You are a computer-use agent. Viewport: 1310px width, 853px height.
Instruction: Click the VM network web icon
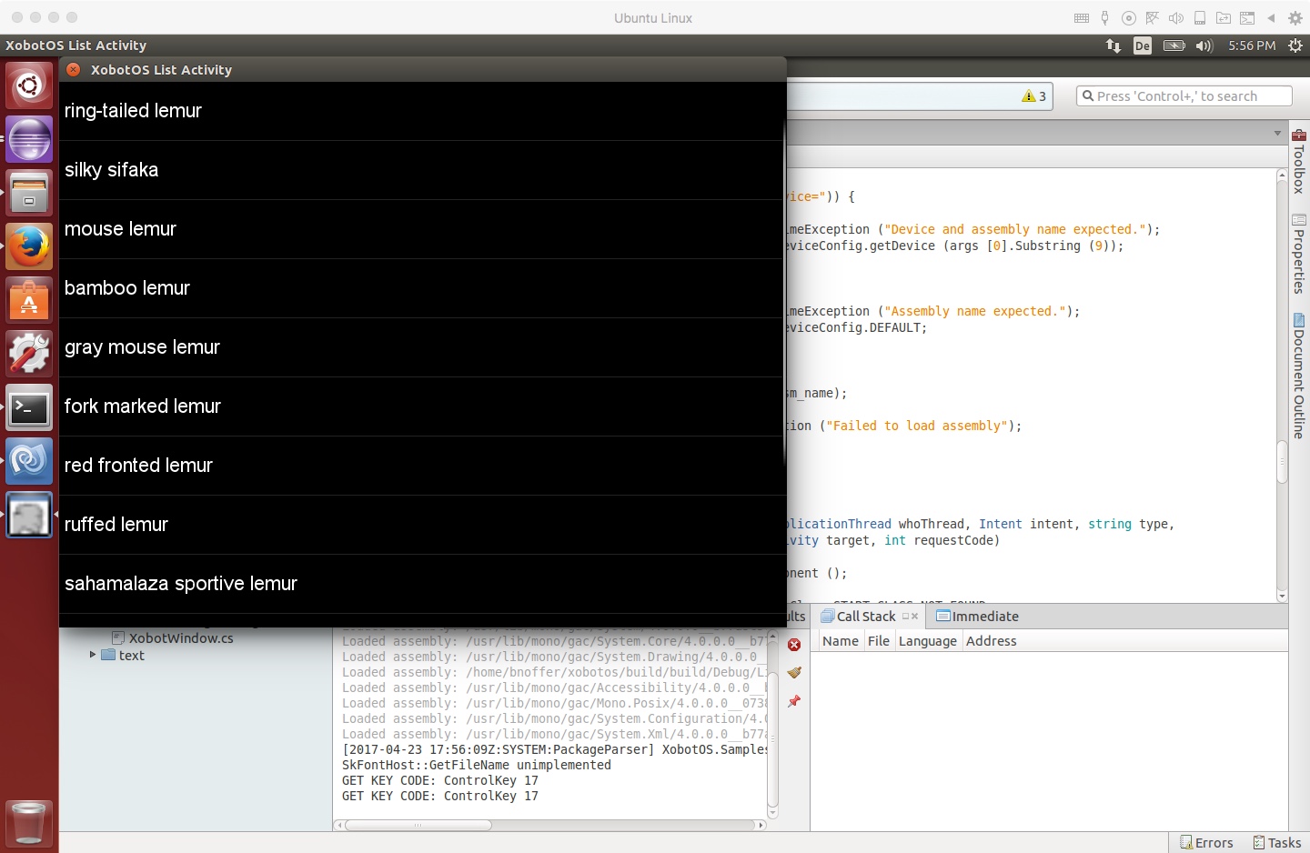click(1153, 18)
